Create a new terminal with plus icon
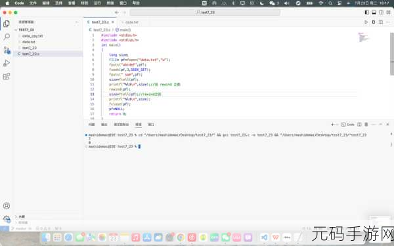 (x=332, y=124)
